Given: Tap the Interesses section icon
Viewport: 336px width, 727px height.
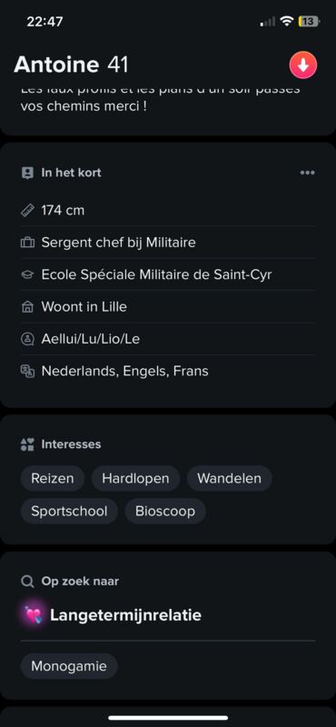Looking at the screenshot, I should (27, 444).
